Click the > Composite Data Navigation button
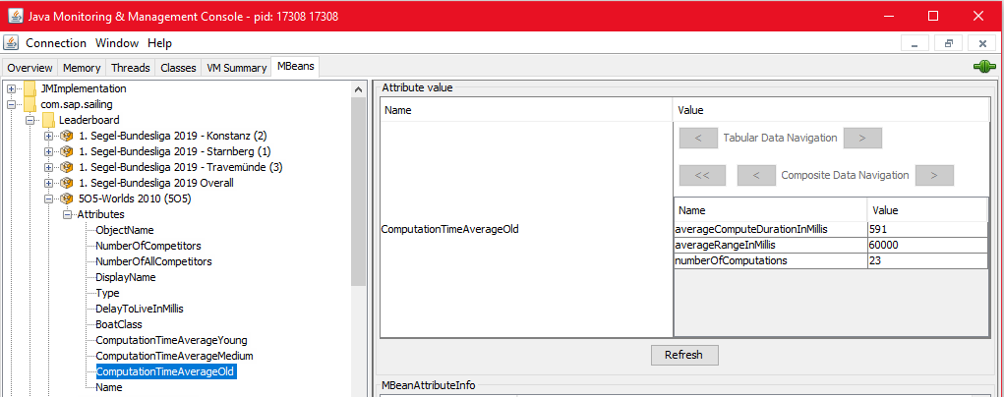The image size is (1004, 397). (934, 176)
